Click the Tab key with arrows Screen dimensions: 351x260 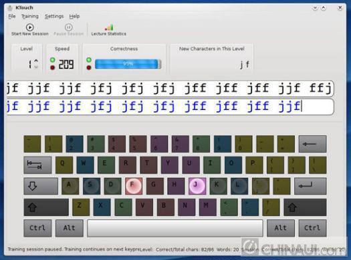pyautogui.click(x=37, y=165)
